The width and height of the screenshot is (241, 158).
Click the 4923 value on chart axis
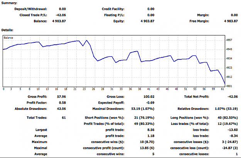pos(229,68)
